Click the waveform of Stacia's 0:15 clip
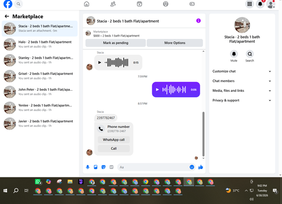 click(x=117, y=63)
